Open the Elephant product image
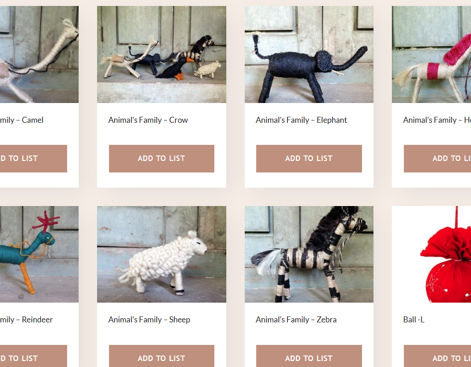This screenshot has width=471, height=367. coord(309,54)
